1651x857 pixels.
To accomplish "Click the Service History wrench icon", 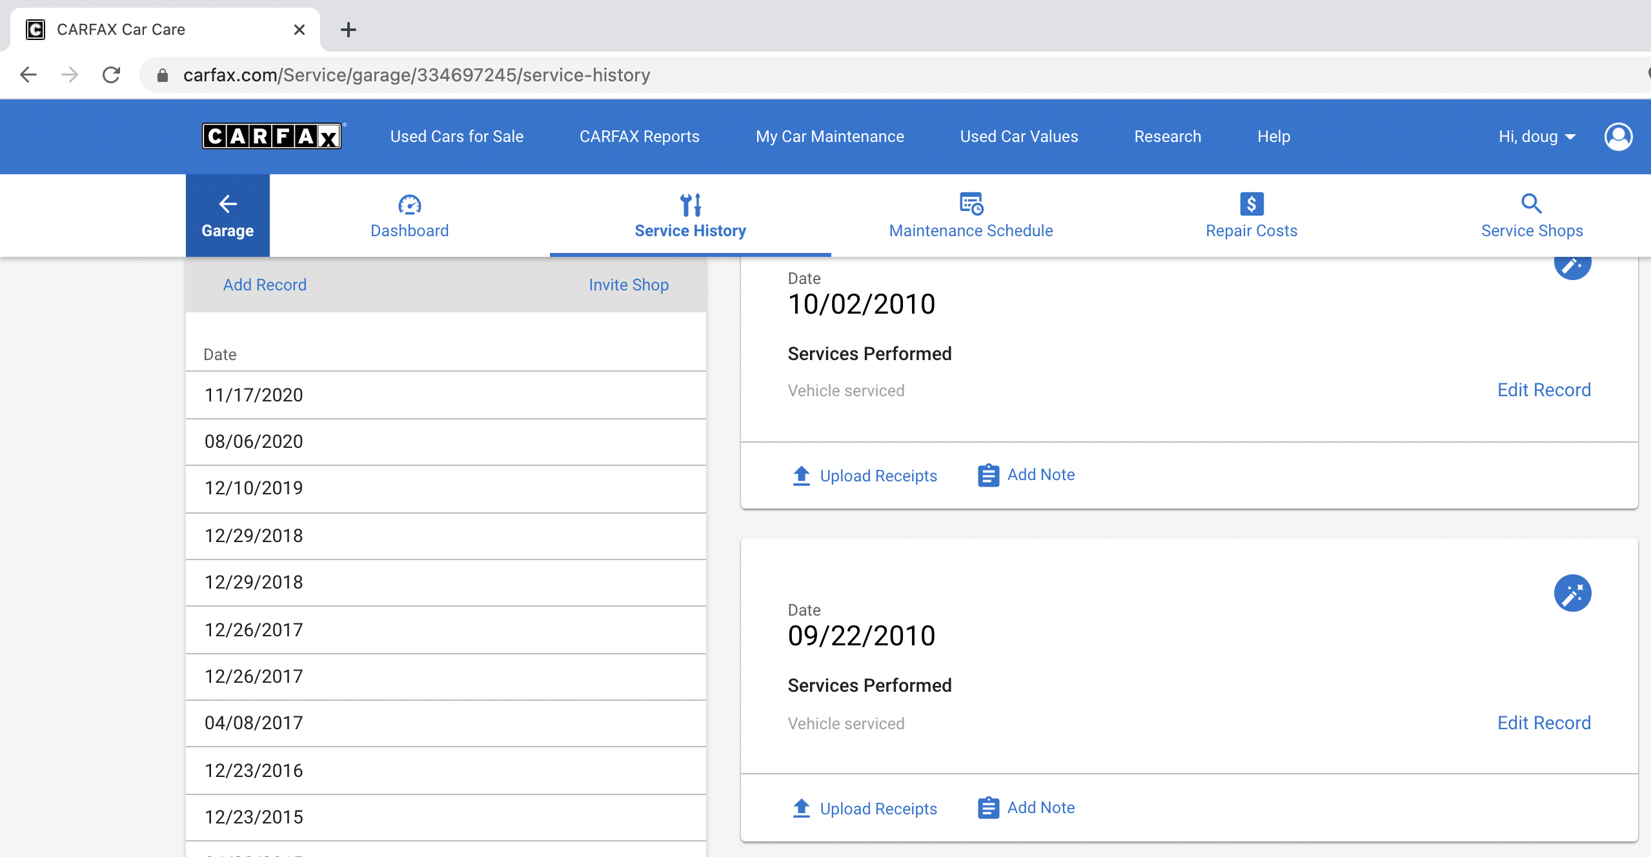I will point(691,205).
